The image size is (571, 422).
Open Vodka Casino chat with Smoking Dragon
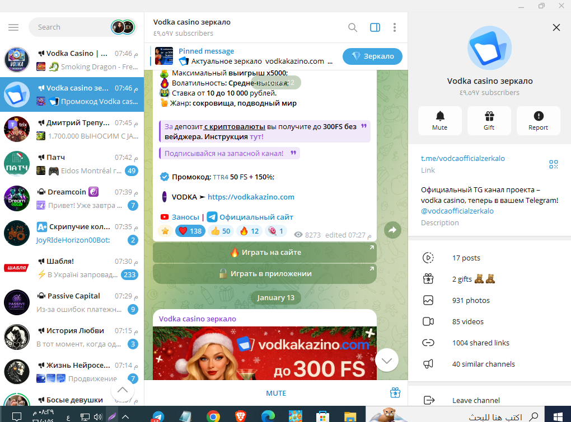click(x=72, y=60)
